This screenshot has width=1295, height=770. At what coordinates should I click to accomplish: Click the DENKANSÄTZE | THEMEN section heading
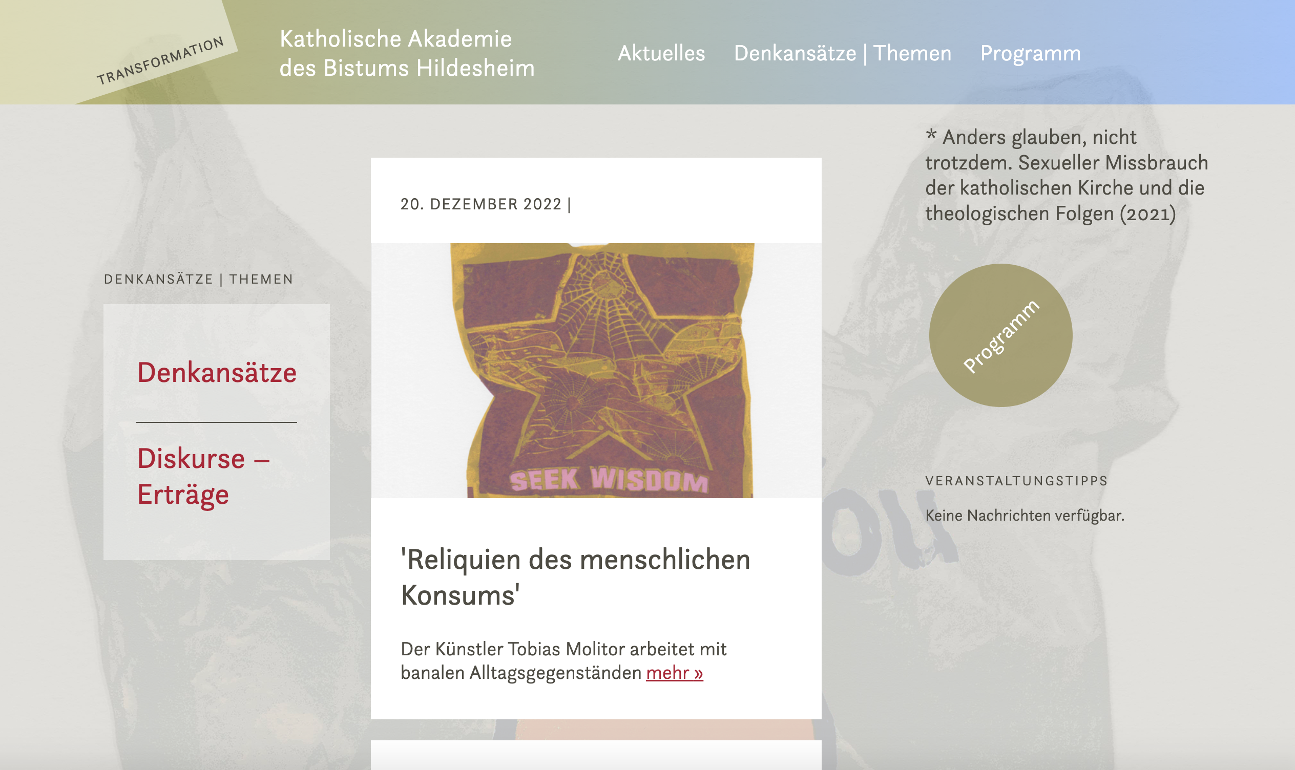coord(198,279)
